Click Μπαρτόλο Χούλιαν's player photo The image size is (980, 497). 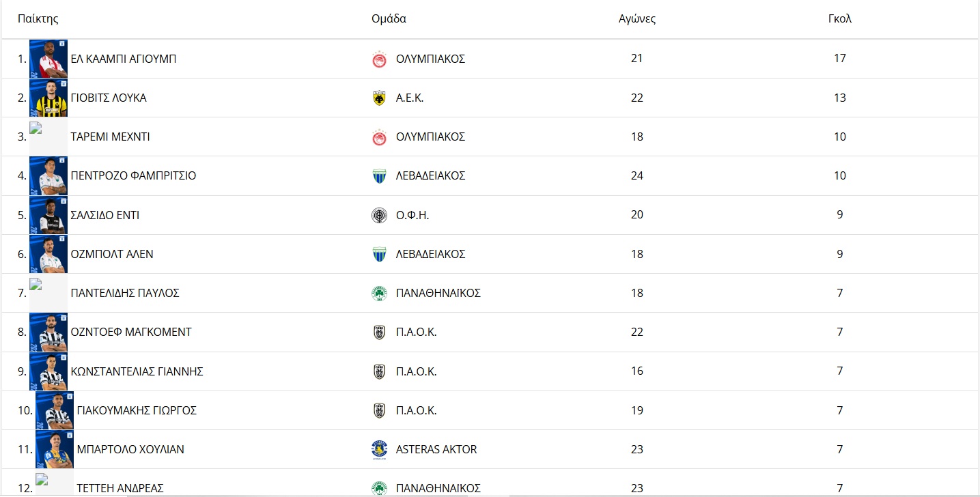pos(55,449)
